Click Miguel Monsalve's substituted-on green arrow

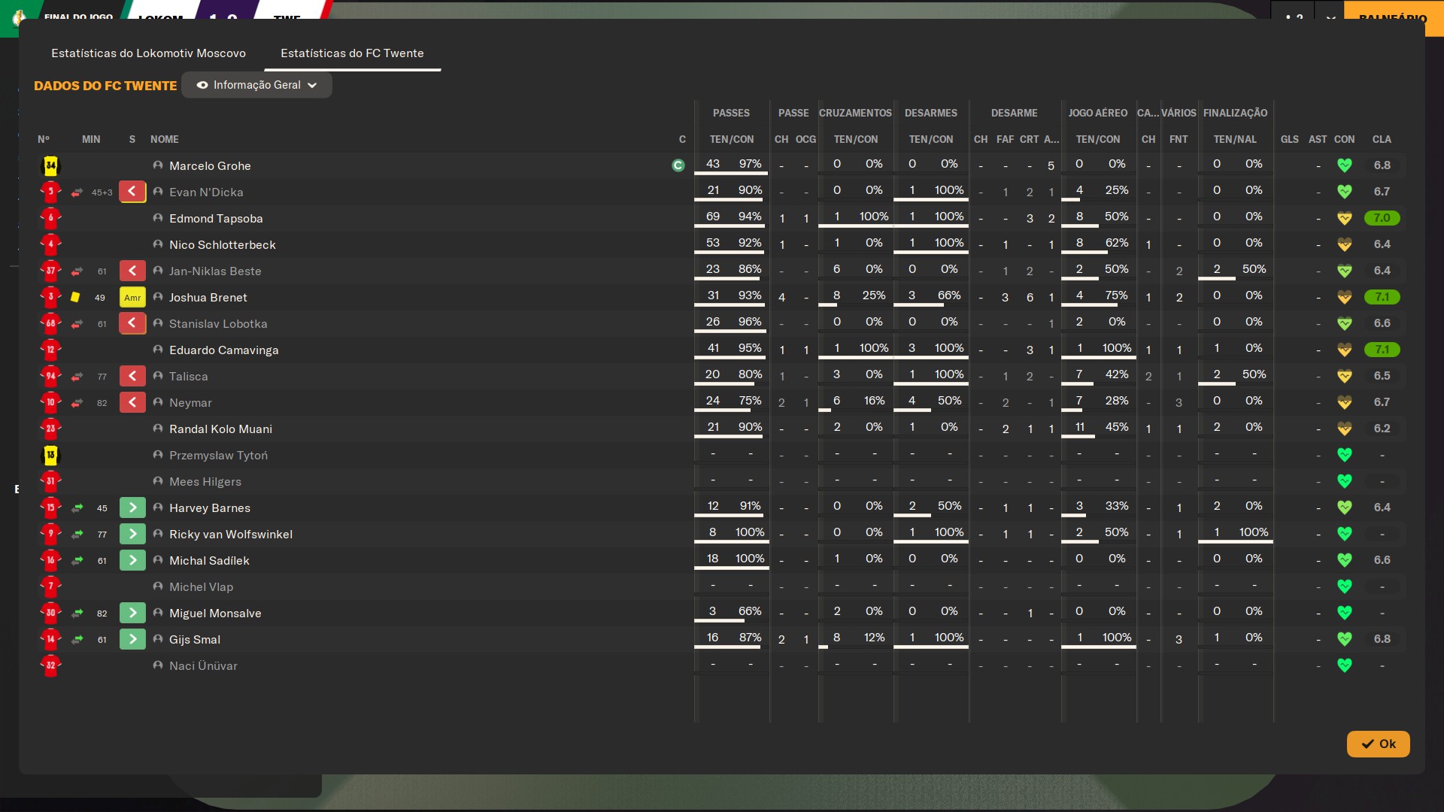(x=132, y=613)
